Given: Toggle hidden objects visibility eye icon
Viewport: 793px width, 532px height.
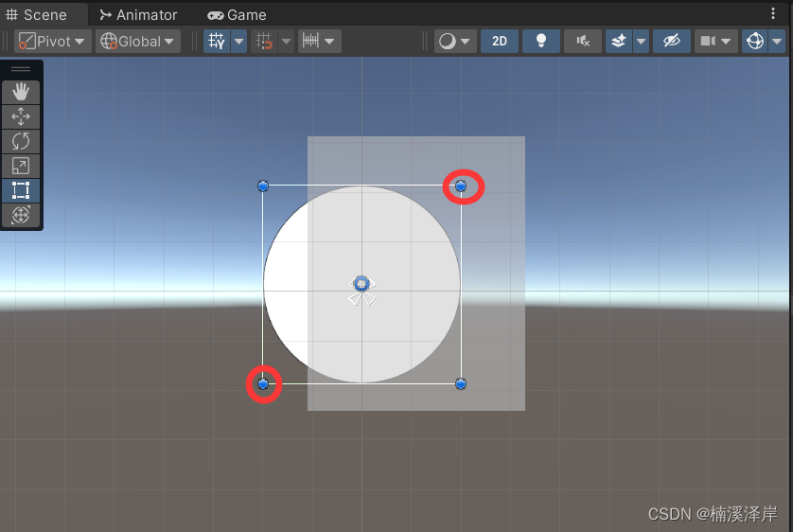Looking at the screenshot, I should point(672,41).
